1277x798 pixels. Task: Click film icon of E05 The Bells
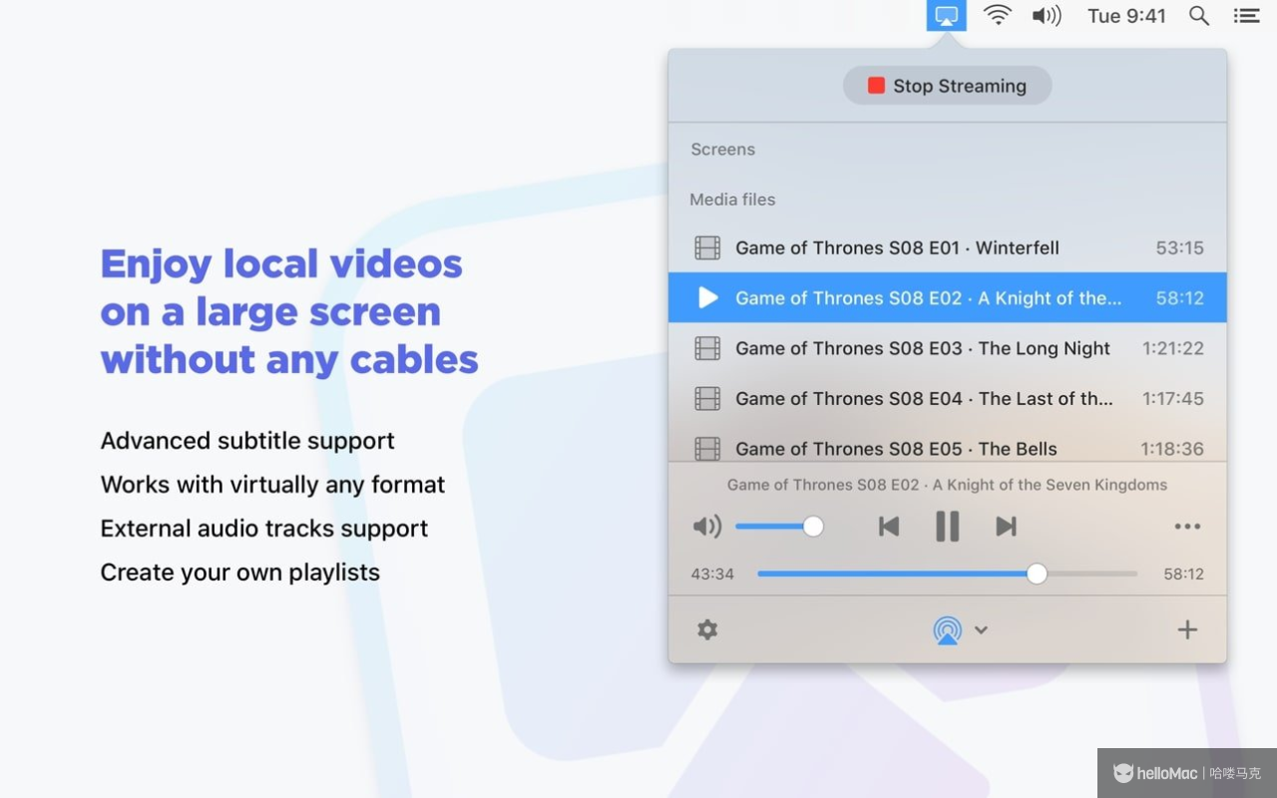coord(707,449)
